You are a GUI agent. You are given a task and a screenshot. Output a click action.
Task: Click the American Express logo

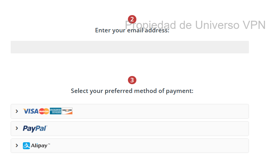55,111
